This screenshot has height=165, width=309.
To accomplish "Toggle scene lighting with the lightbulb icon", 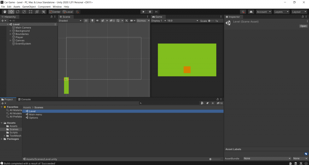I will 92,21.
